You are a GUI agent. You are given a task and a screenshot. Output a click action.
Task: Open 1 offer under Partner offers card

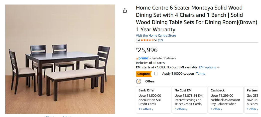(252, 109)
